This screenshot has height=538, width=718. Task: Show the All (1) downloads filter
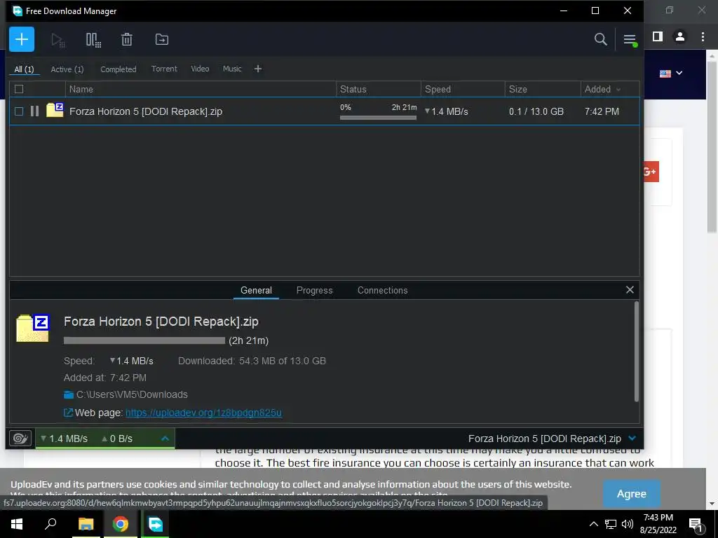[24, 69]
